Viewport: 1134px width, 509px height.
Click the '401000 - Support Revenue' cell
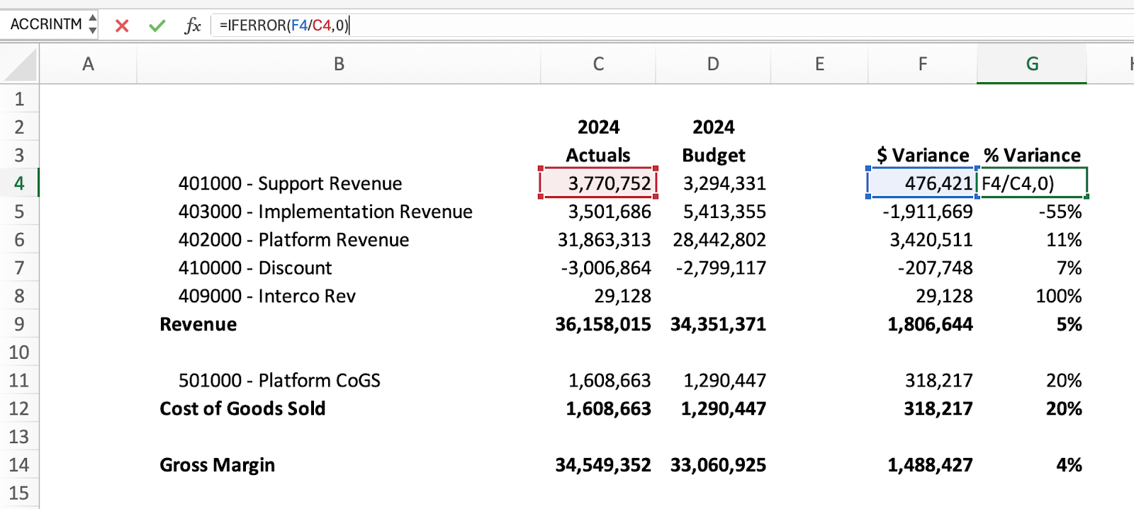[290, 183]
